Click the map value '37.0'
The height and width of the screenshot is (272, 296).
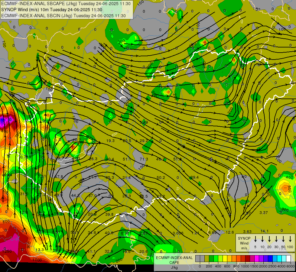93,196
